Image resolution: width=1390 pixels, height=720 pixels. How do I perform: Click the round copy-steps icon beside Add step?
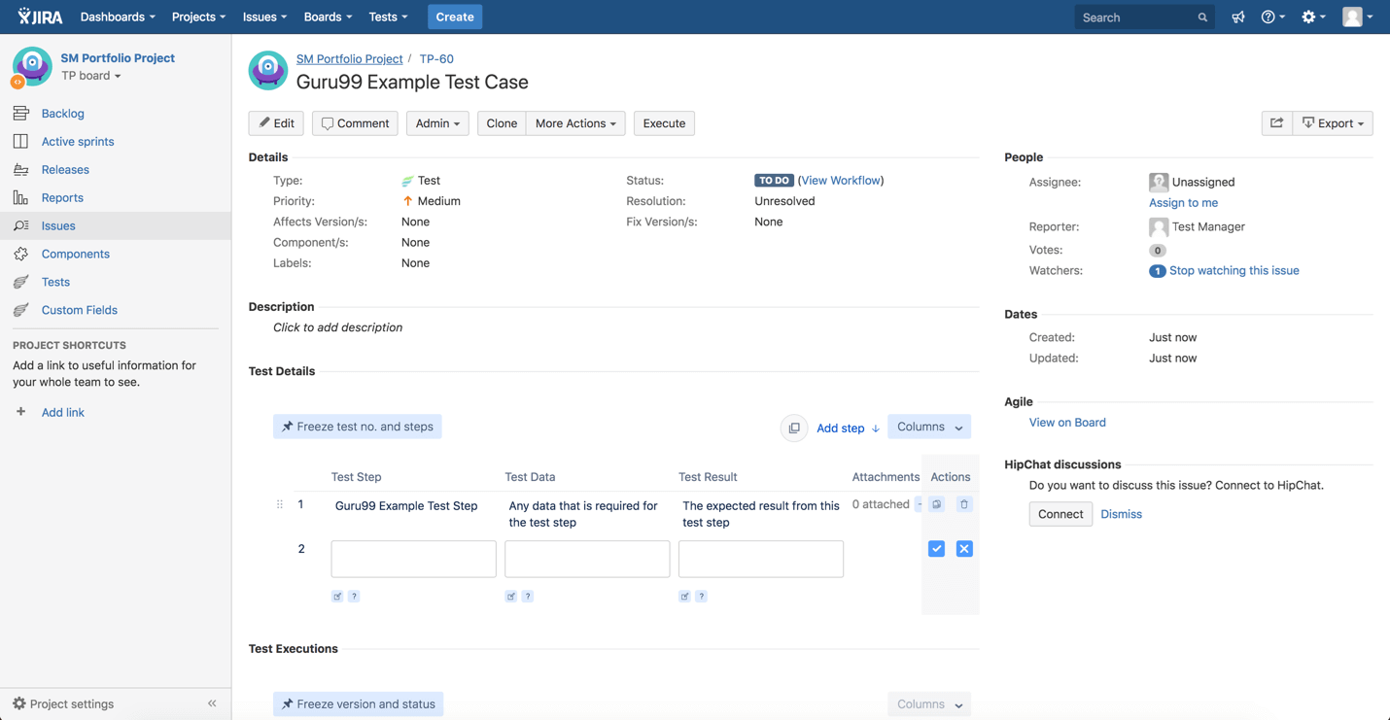(794, 428)
